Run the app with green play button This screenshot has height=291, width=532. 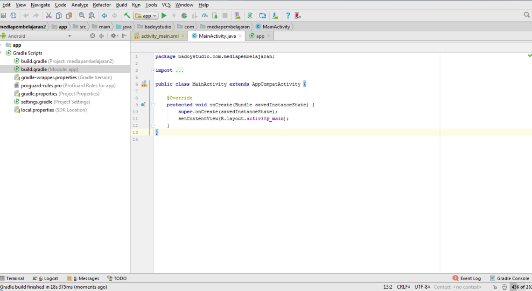[164, 16]
